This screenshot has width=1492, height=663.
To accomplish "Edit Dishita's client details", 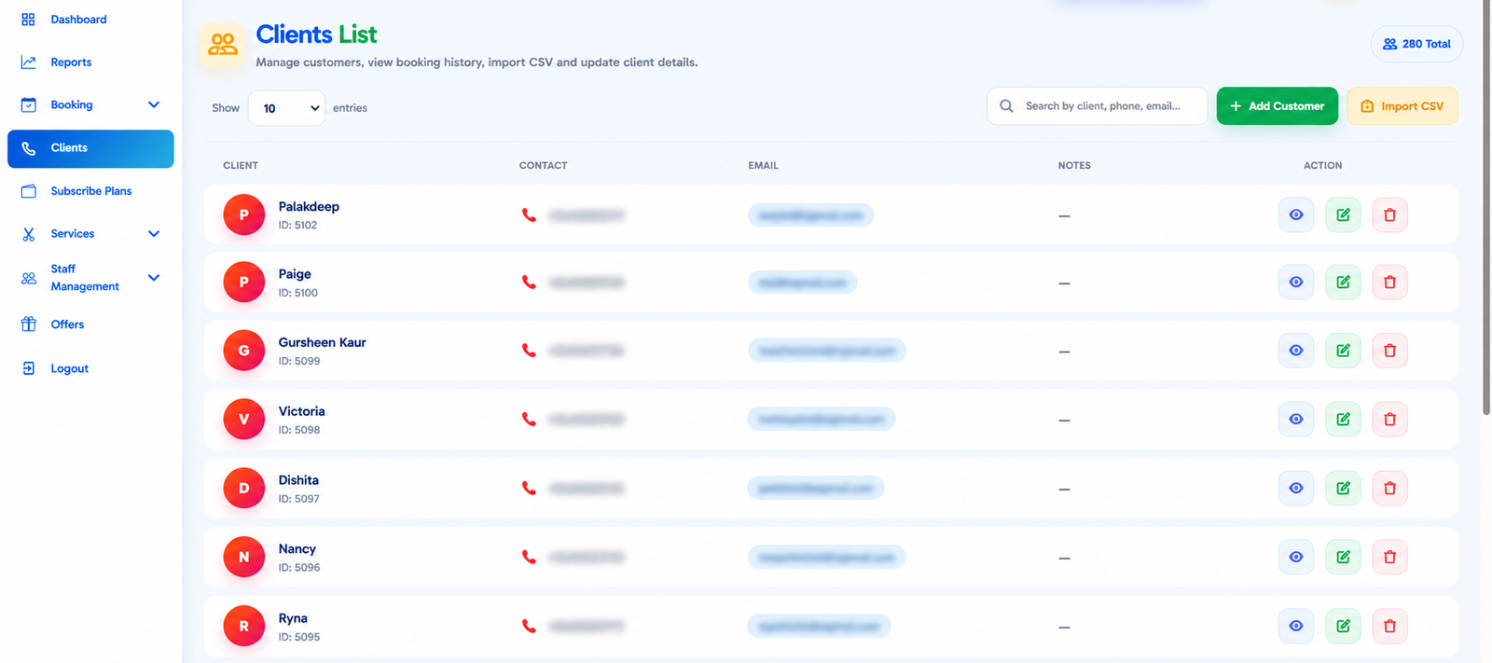I will (x=1343, y=488).
